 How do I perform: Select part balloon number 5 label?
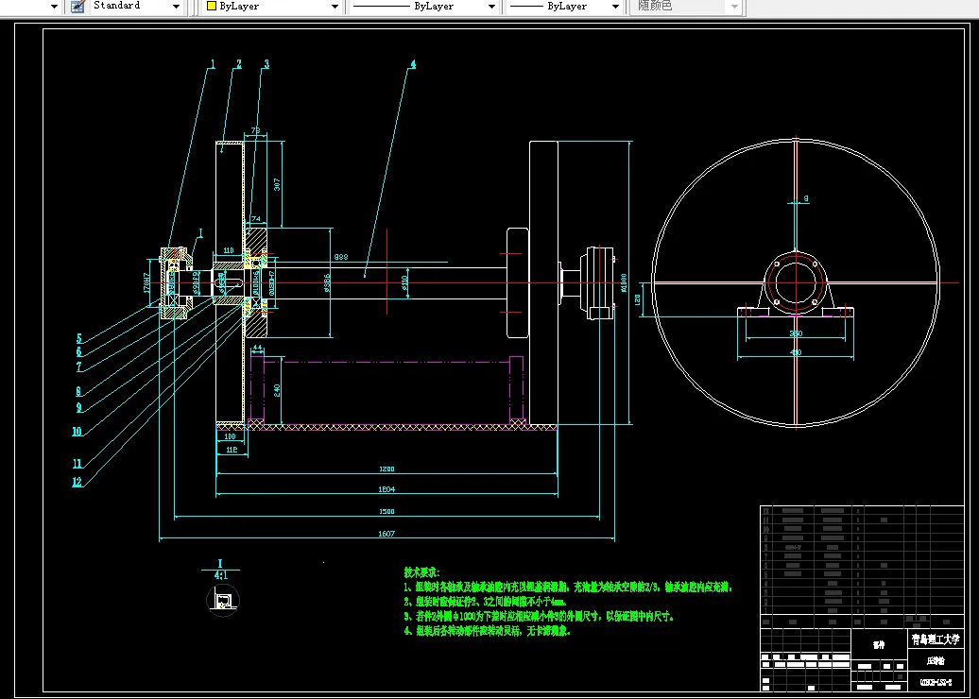[79, 338]
